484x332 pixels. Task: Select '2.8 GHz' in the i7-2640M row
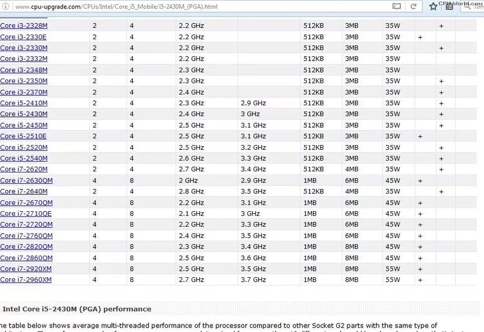[191, 191]
